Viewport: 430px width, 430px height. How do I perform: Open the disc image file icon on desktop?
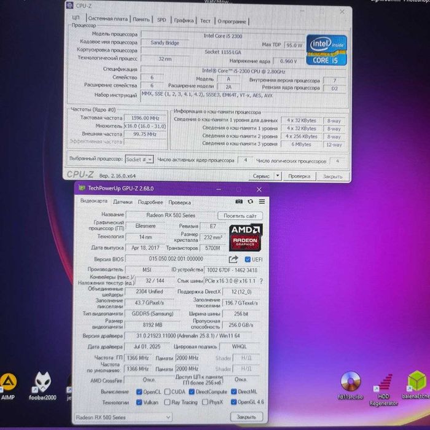tap(350, 385)
